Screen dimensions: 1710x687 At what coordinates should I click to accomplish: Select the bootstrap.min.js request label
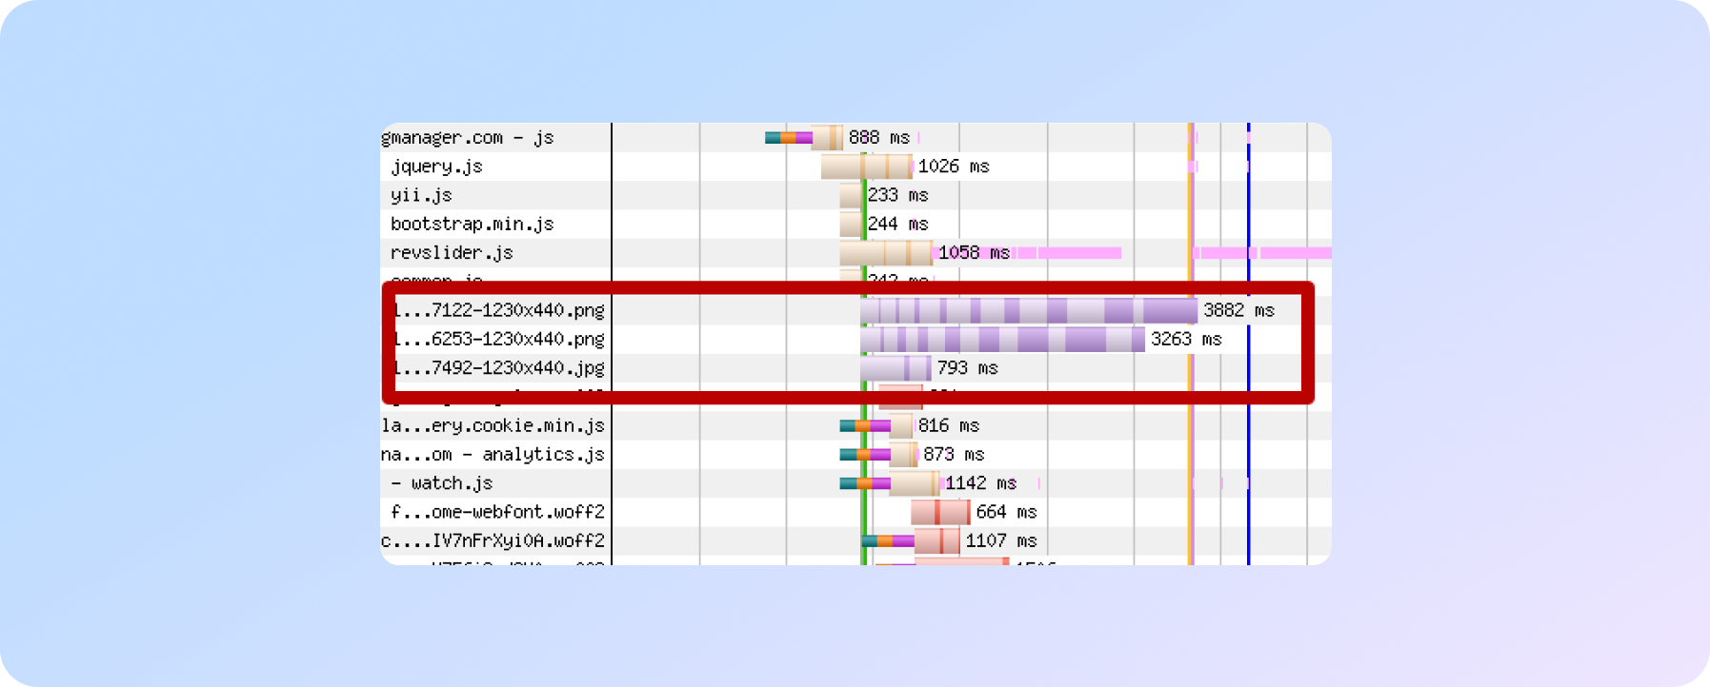(x=472, y=224)
